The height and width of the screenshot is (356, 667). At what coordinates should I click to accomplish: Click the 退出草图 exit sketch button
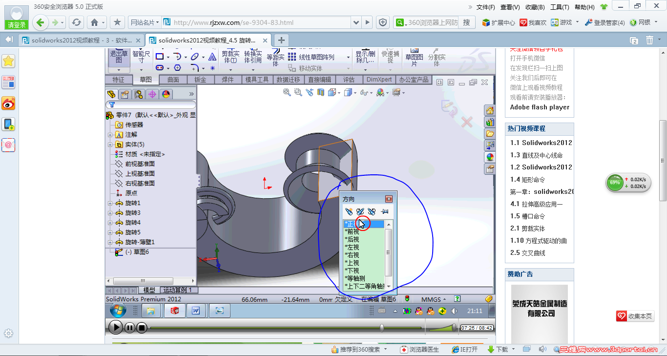(x=119, y=57)
